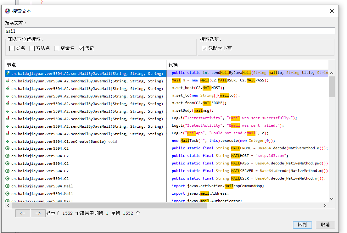The height and width of the screenshot is (233, 347).
Task: Click the 代码 column header
Action: coord(247,65)
